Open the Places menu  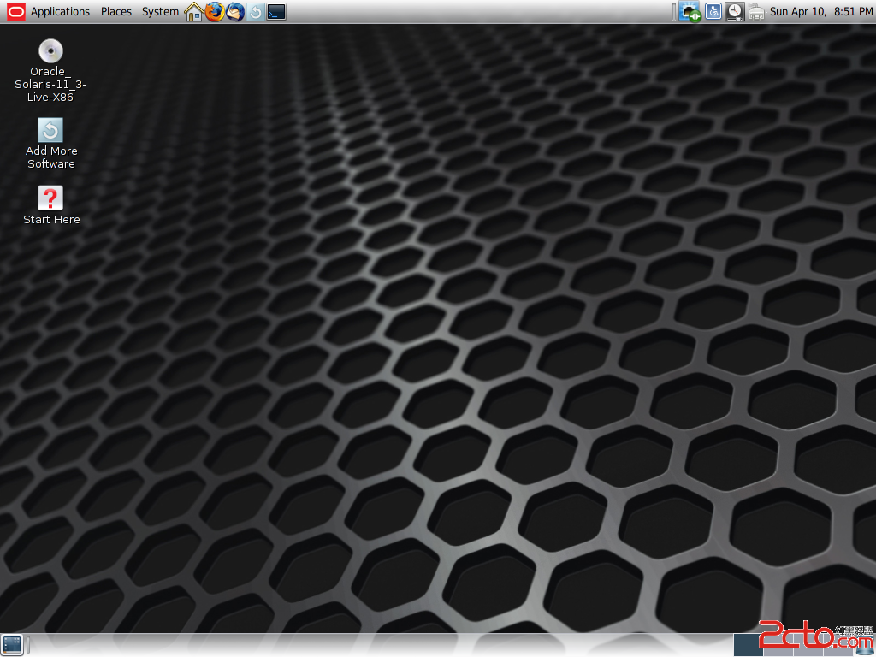[x=116, y=12]
